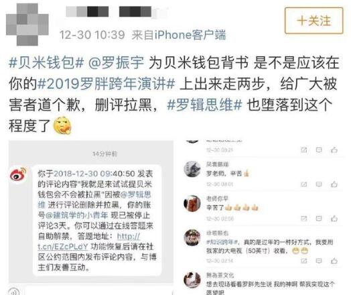Open the blurred poster avatar
Image resolution: width=351 pixels, height=295 pixels.
[27, 24]
